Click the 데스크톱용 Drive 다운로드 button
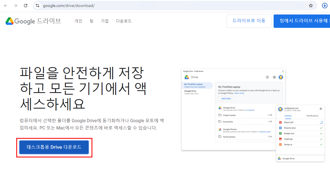The width and height of the screenshot is (330, 169). [54, 147]
